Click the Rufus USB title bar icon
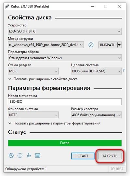 coord(7,6)
